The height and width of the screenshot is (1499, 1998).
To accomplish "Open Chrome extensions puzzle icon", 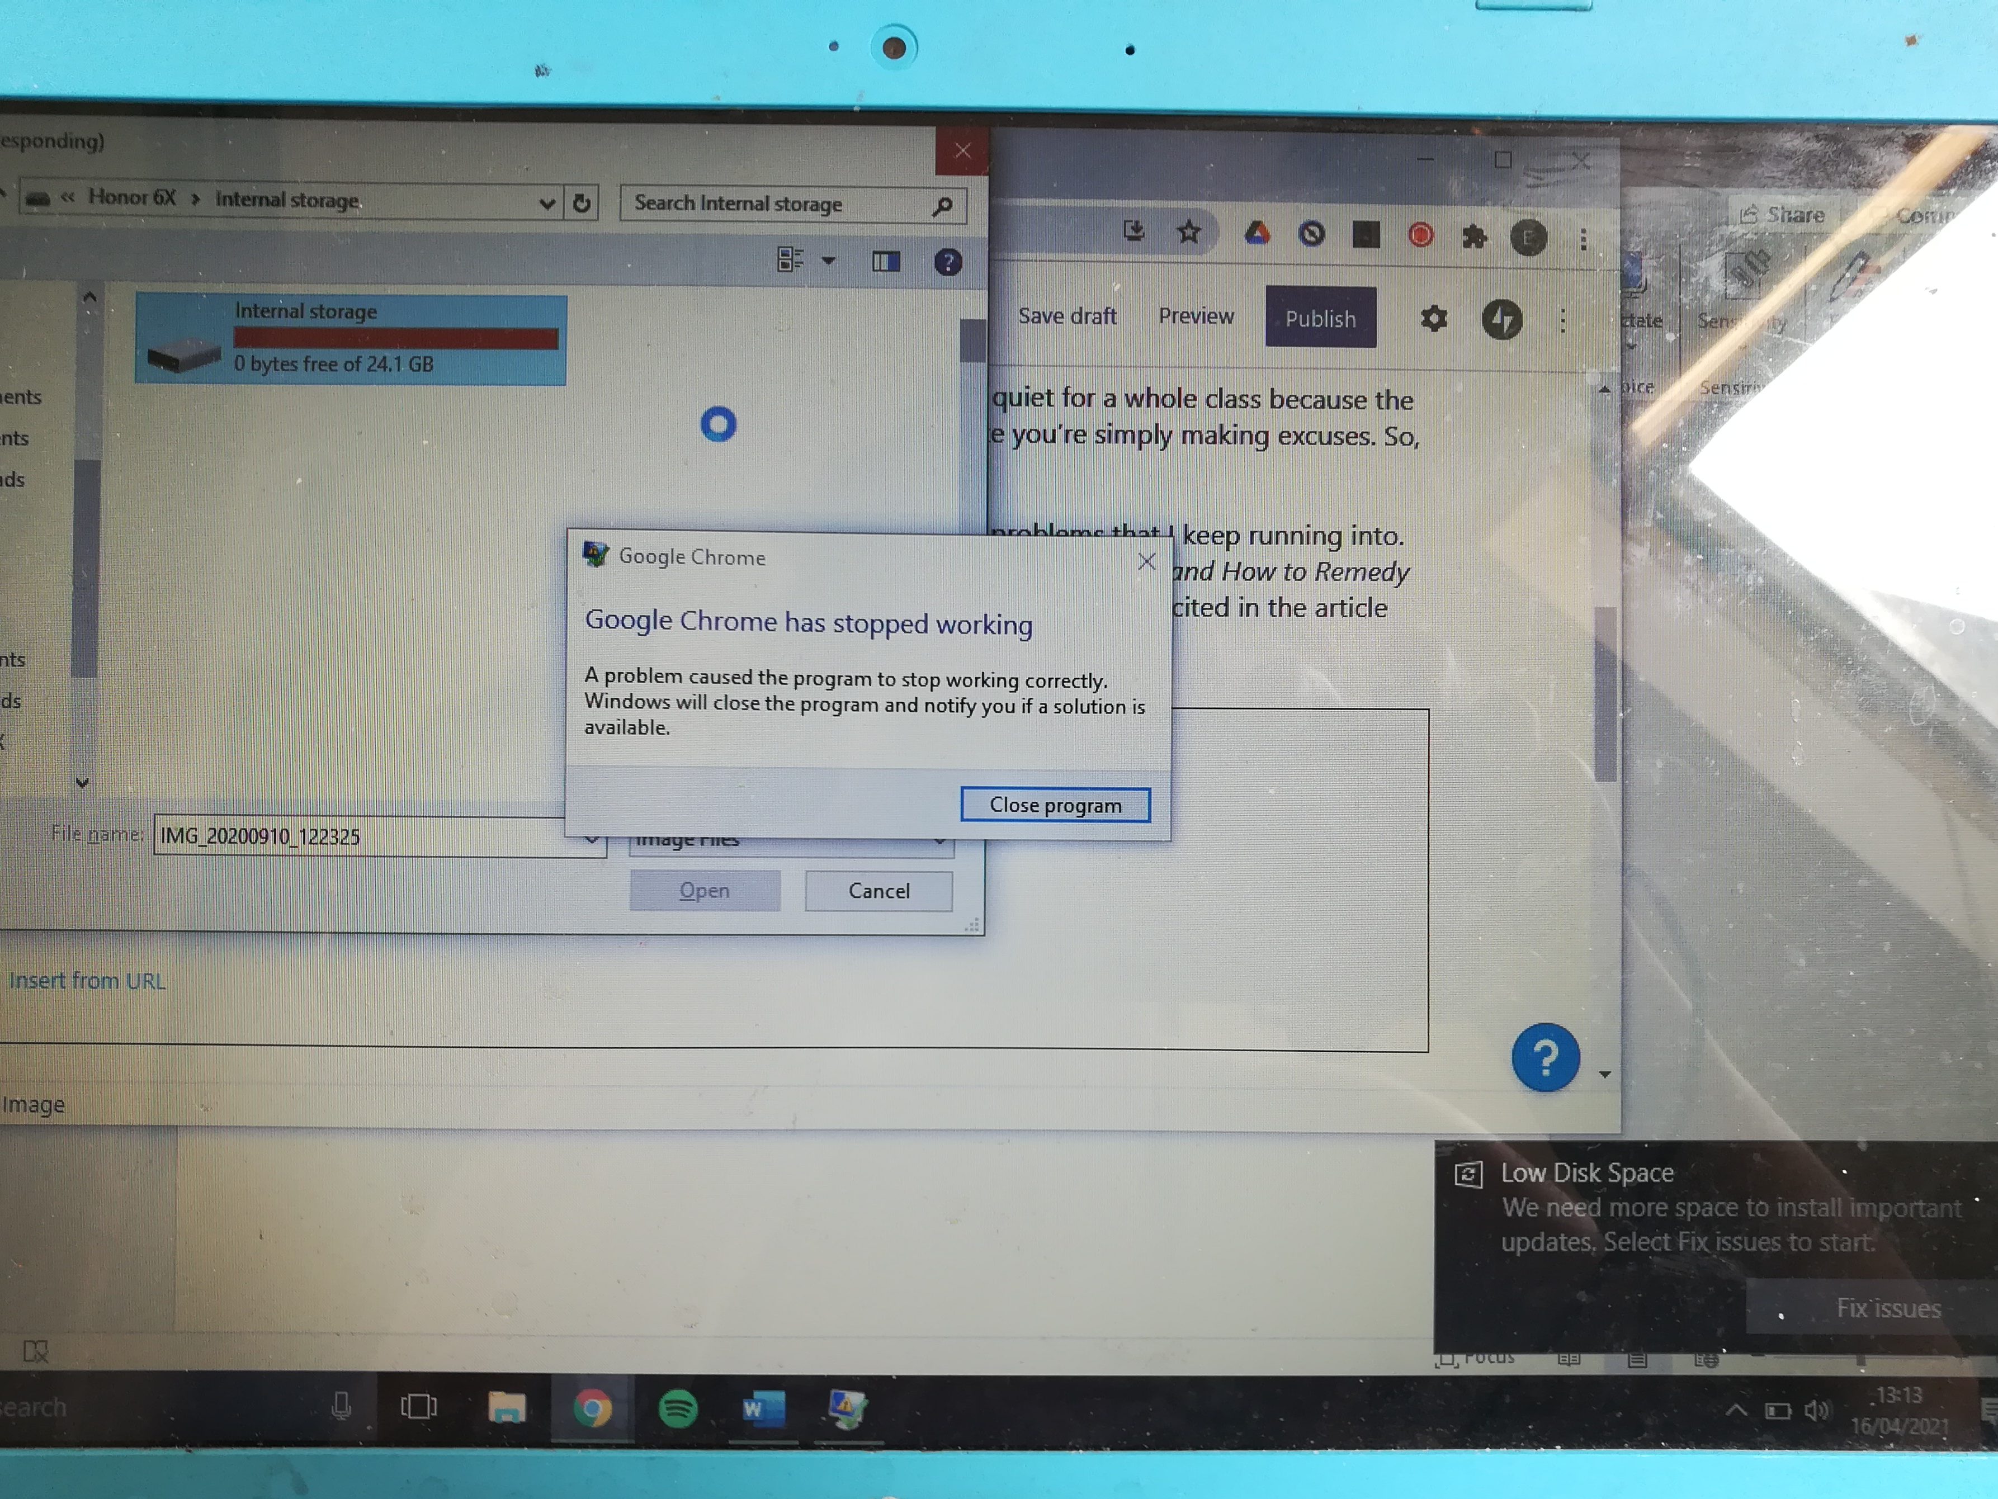I will tap(1474, 238).
